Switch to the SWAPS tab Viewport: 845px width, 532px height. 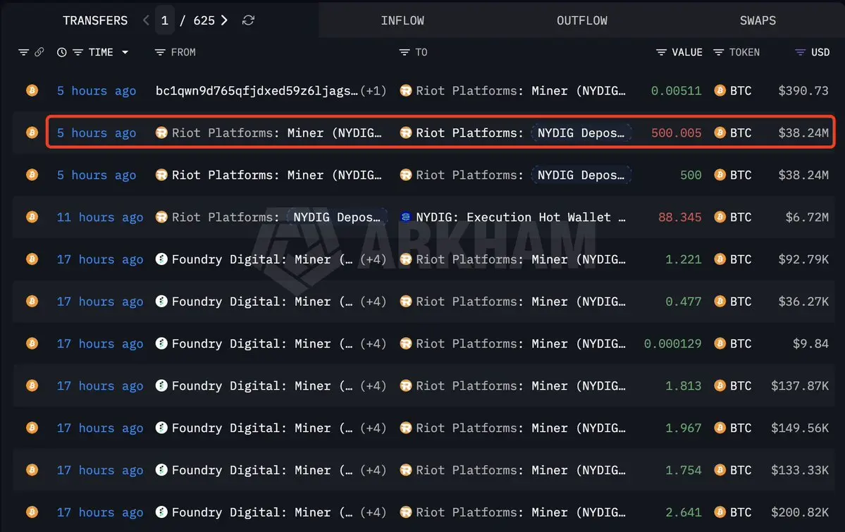click(758, 20)
